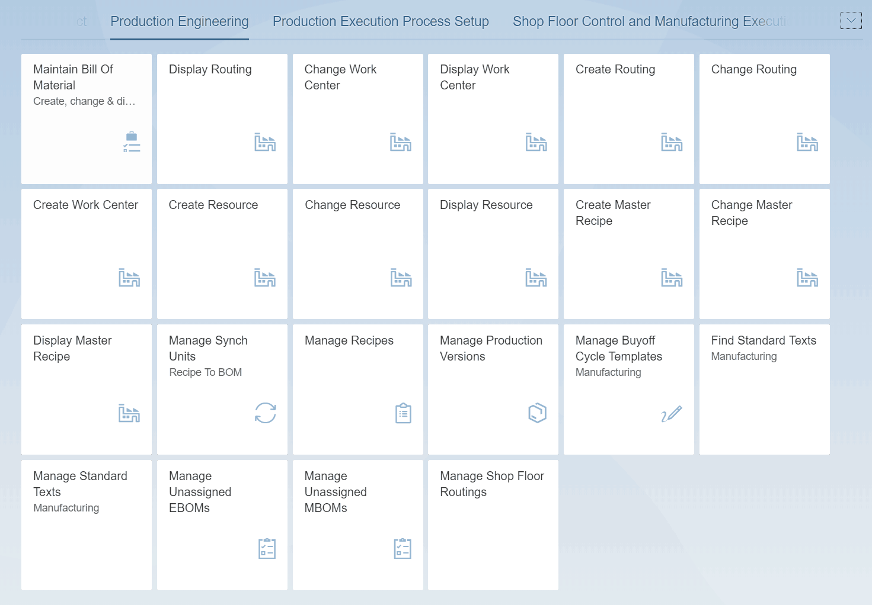Expand the tab overflow dropdown arrow
The height and width of the screenshot is (605, 872).
pos(851,21)
